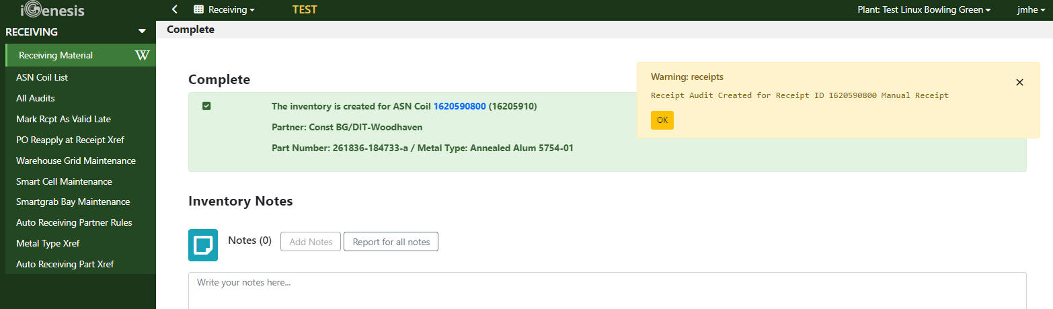Open Auto Receiving Part Xref

point(65,264)
